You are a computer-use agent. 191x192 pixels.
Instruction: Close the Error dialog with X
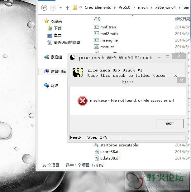click(181, 80)
